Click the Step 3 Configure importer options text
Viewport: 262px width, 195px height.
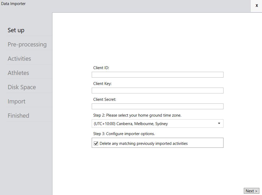point(124,134)
